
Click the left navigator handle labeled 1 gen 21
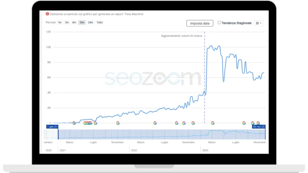point(52,127)
